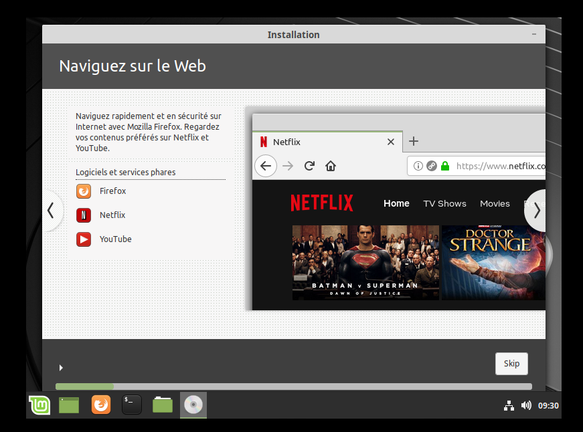Advance to next slide with right arrow

(537, 211)
